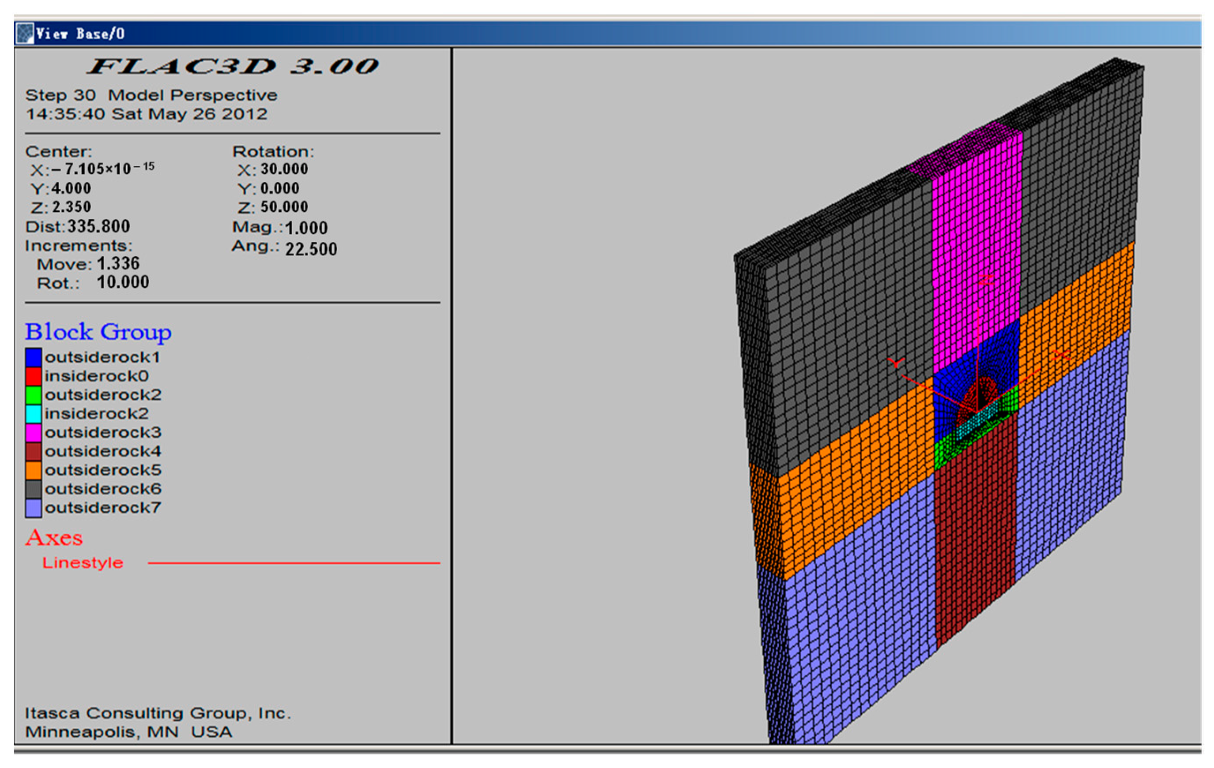Select the magenta outsiderock3 legend swatch
This screenshot has height=768, width=1214.
33,432
